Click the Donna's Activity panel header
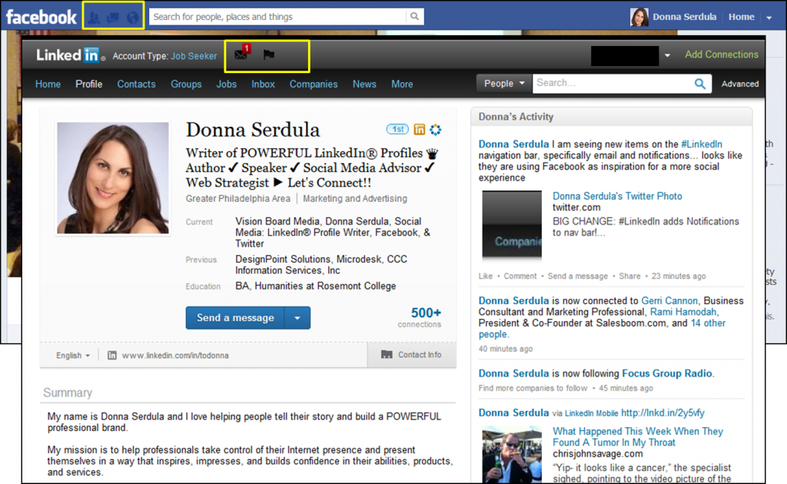This screenshot has width=787, height=484. point(611,117)
